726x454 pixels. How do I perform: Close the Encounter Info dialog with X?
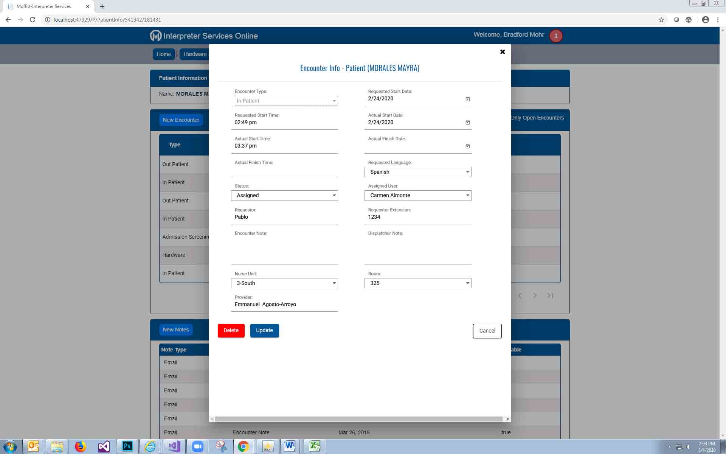coord(503,52)
